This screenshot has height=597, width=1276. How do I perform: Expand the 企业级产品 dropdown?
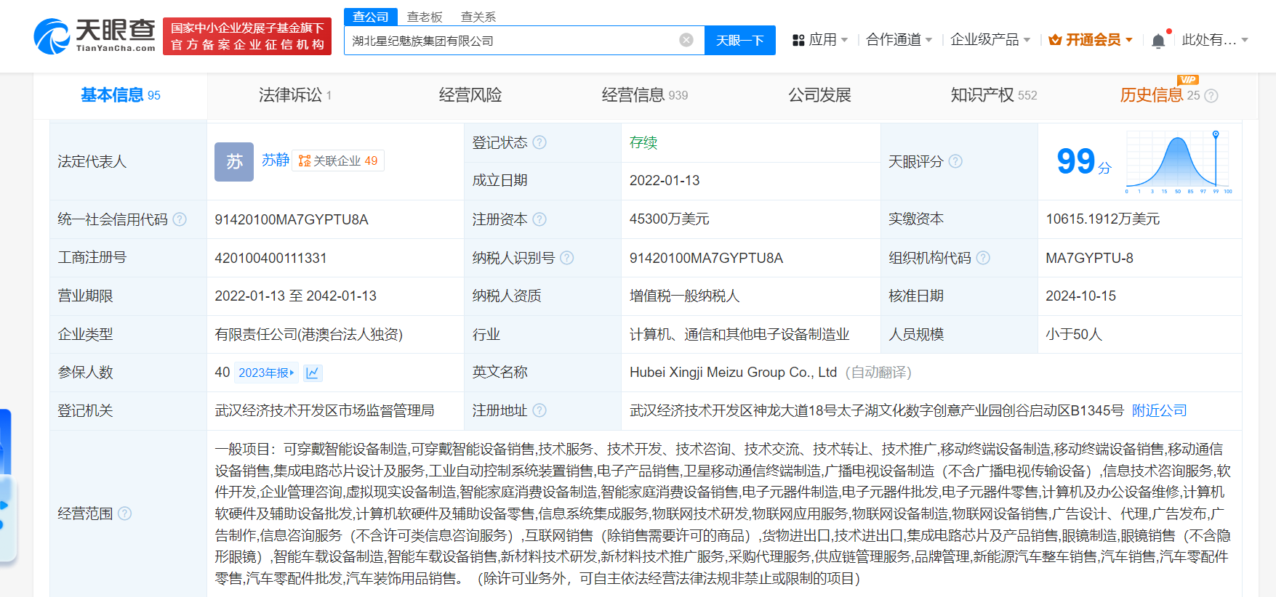point(990,40)
